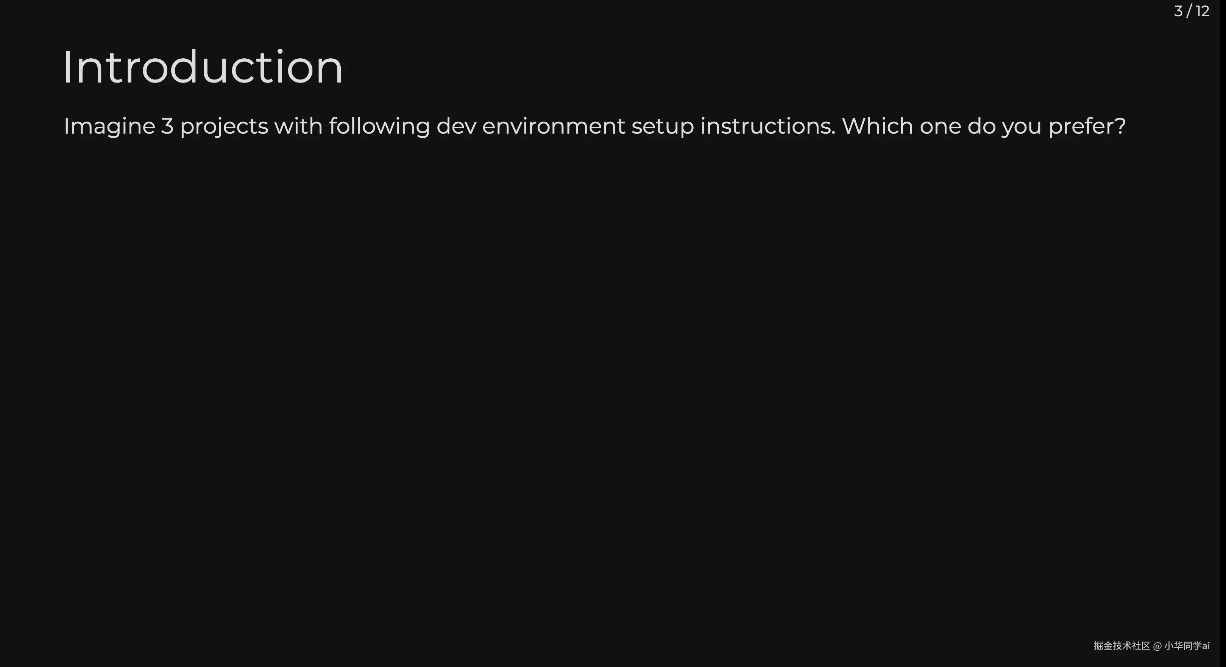Screen dimensions: 1226x667
Task: Click the number 12 in the slide counter
Action: (1202, 11)
